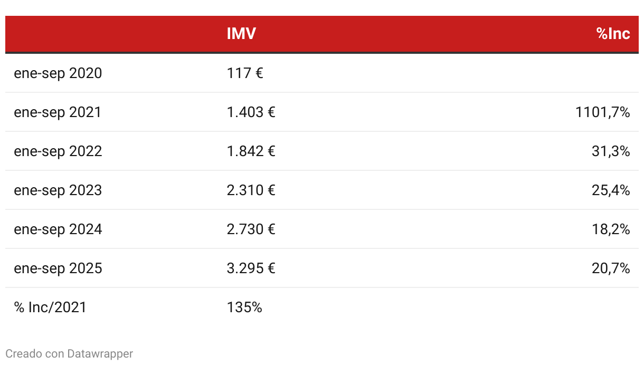Select the ene-sep 2020 row label
Screen dimensions: 644x366
point(58,73)
